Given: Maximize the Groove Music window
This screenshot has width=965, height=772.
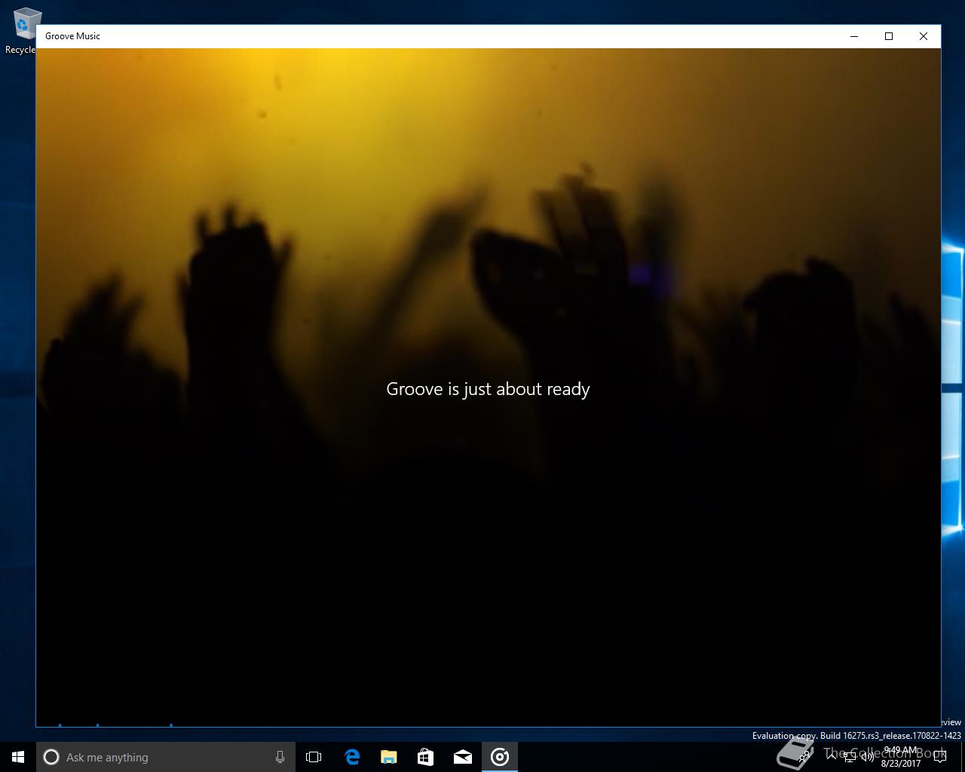Looking at the screenshot, I should (x=889, y=36).
